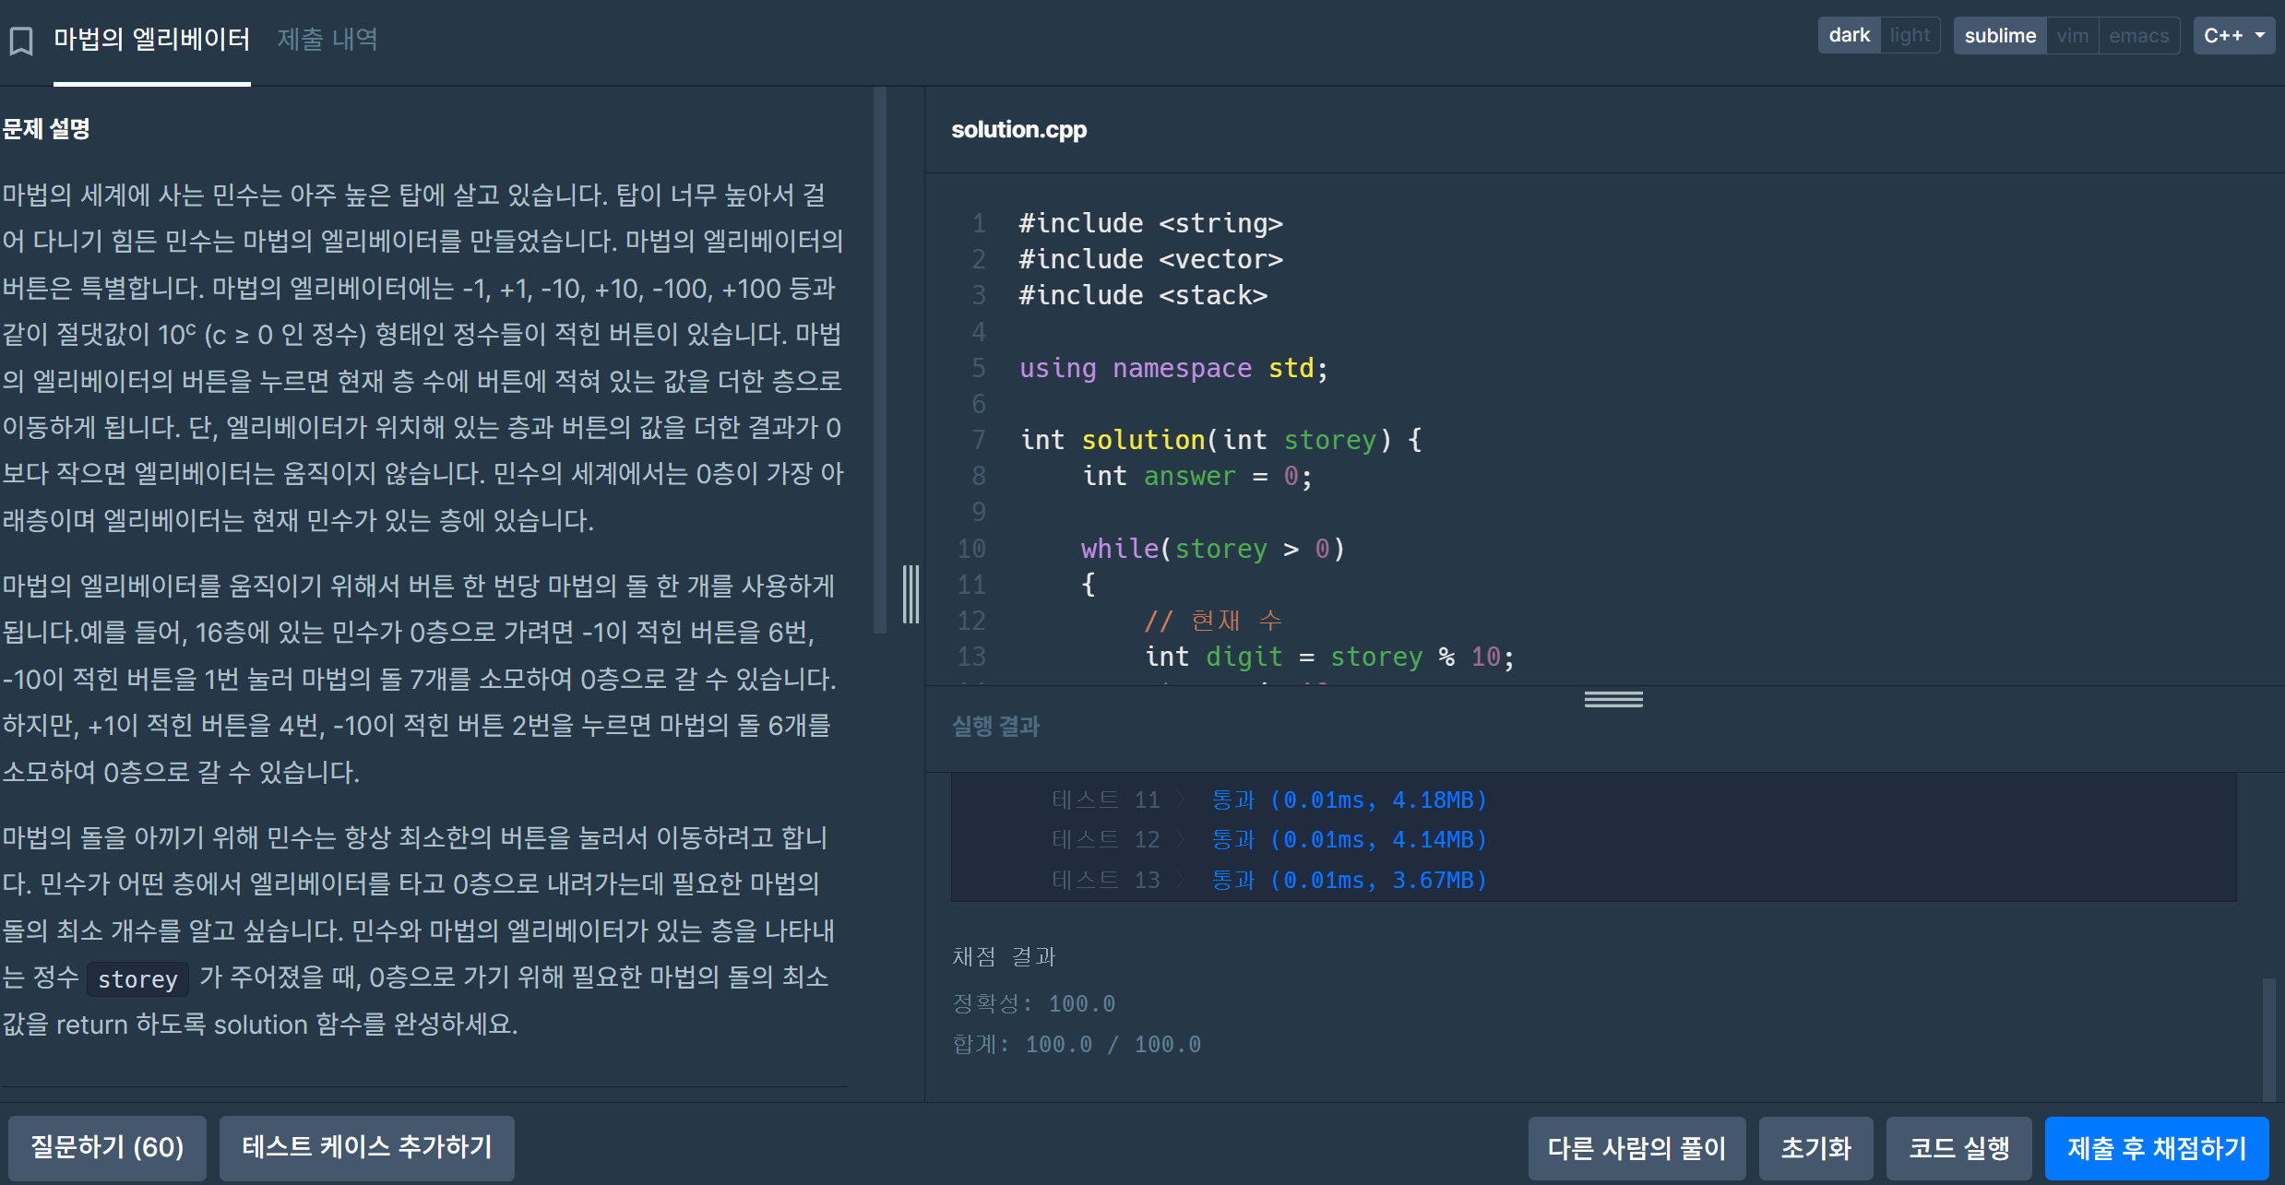Open the C++ language dropdown

click(x=2233, y=36)
